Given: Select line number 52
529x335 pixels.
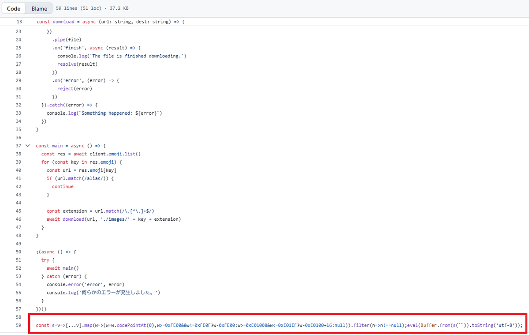Looking at the screenshot, I should (x=19, y=268).
